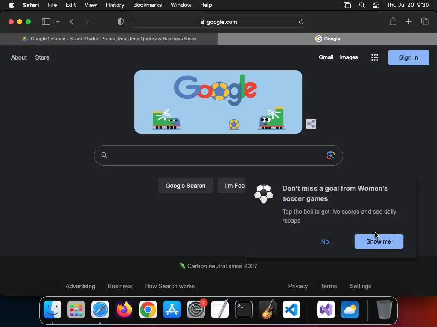Open TextEdit from the Dock
The image size is (437, 327).
[220, 309]
